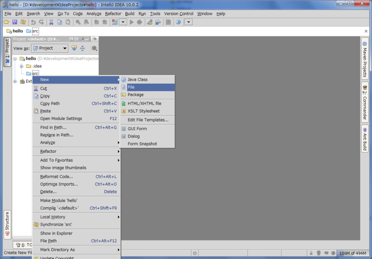Open the Analyze menu in menu bar
Image resolution: width=372 pixels, height=259 pixels.
pos(94,14)
